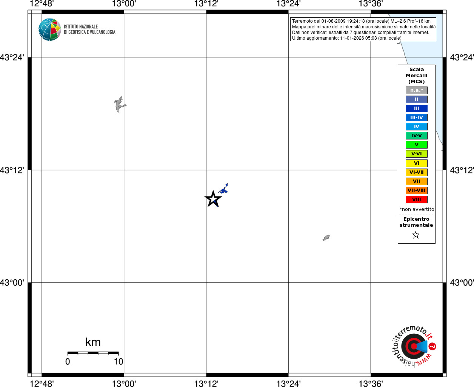Select the red VIII intensity swatch

(417, 200)
